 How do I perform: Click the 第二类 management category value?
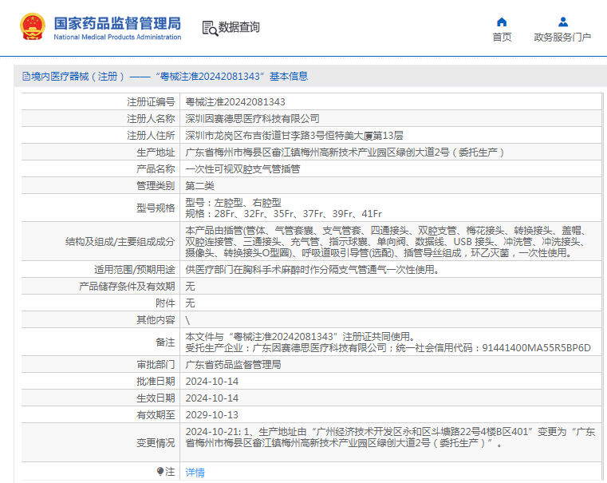(x=199, y=185)
